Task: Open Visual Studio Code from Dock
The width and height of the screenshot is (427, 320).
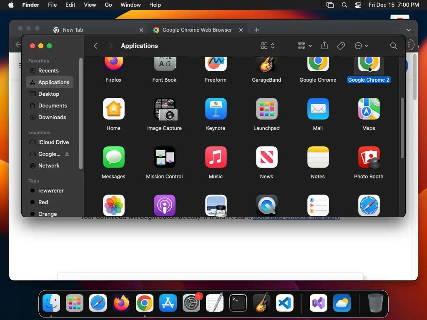Action: tap(284, 303)
